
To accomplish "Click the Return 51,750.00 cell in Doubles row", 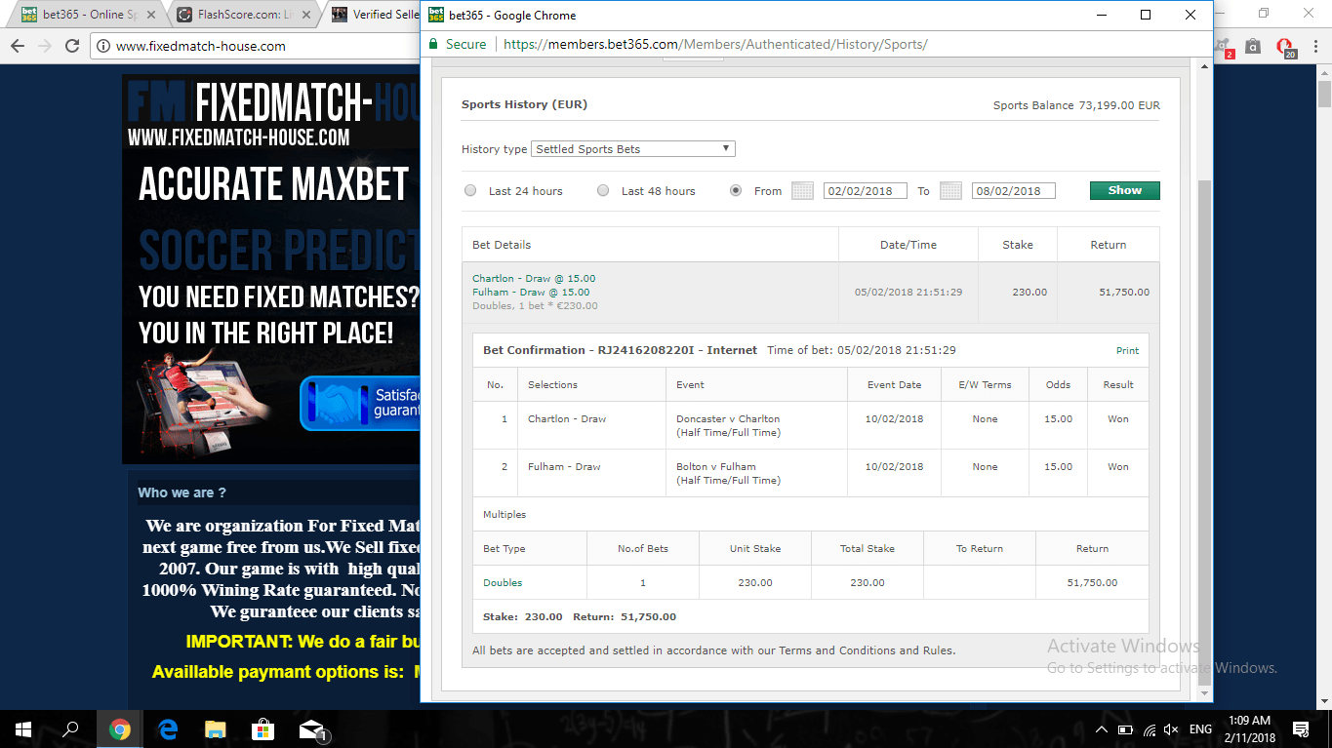I will pyautogui.click(x=1092, y=582).
